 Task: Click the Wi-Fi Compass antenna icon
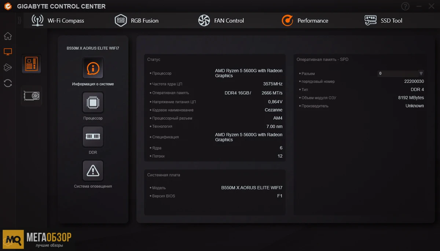point(37,20)
